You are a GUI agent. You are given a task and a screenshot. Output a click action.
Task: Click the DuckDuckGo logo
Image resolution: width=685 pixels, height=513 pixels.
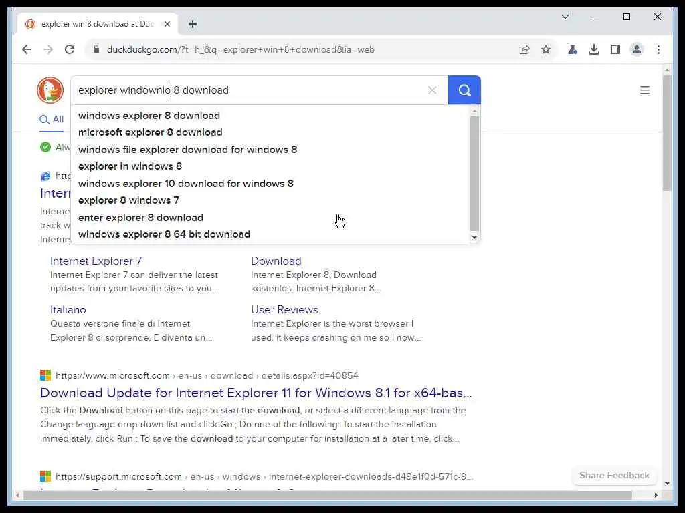click(50, 90)
